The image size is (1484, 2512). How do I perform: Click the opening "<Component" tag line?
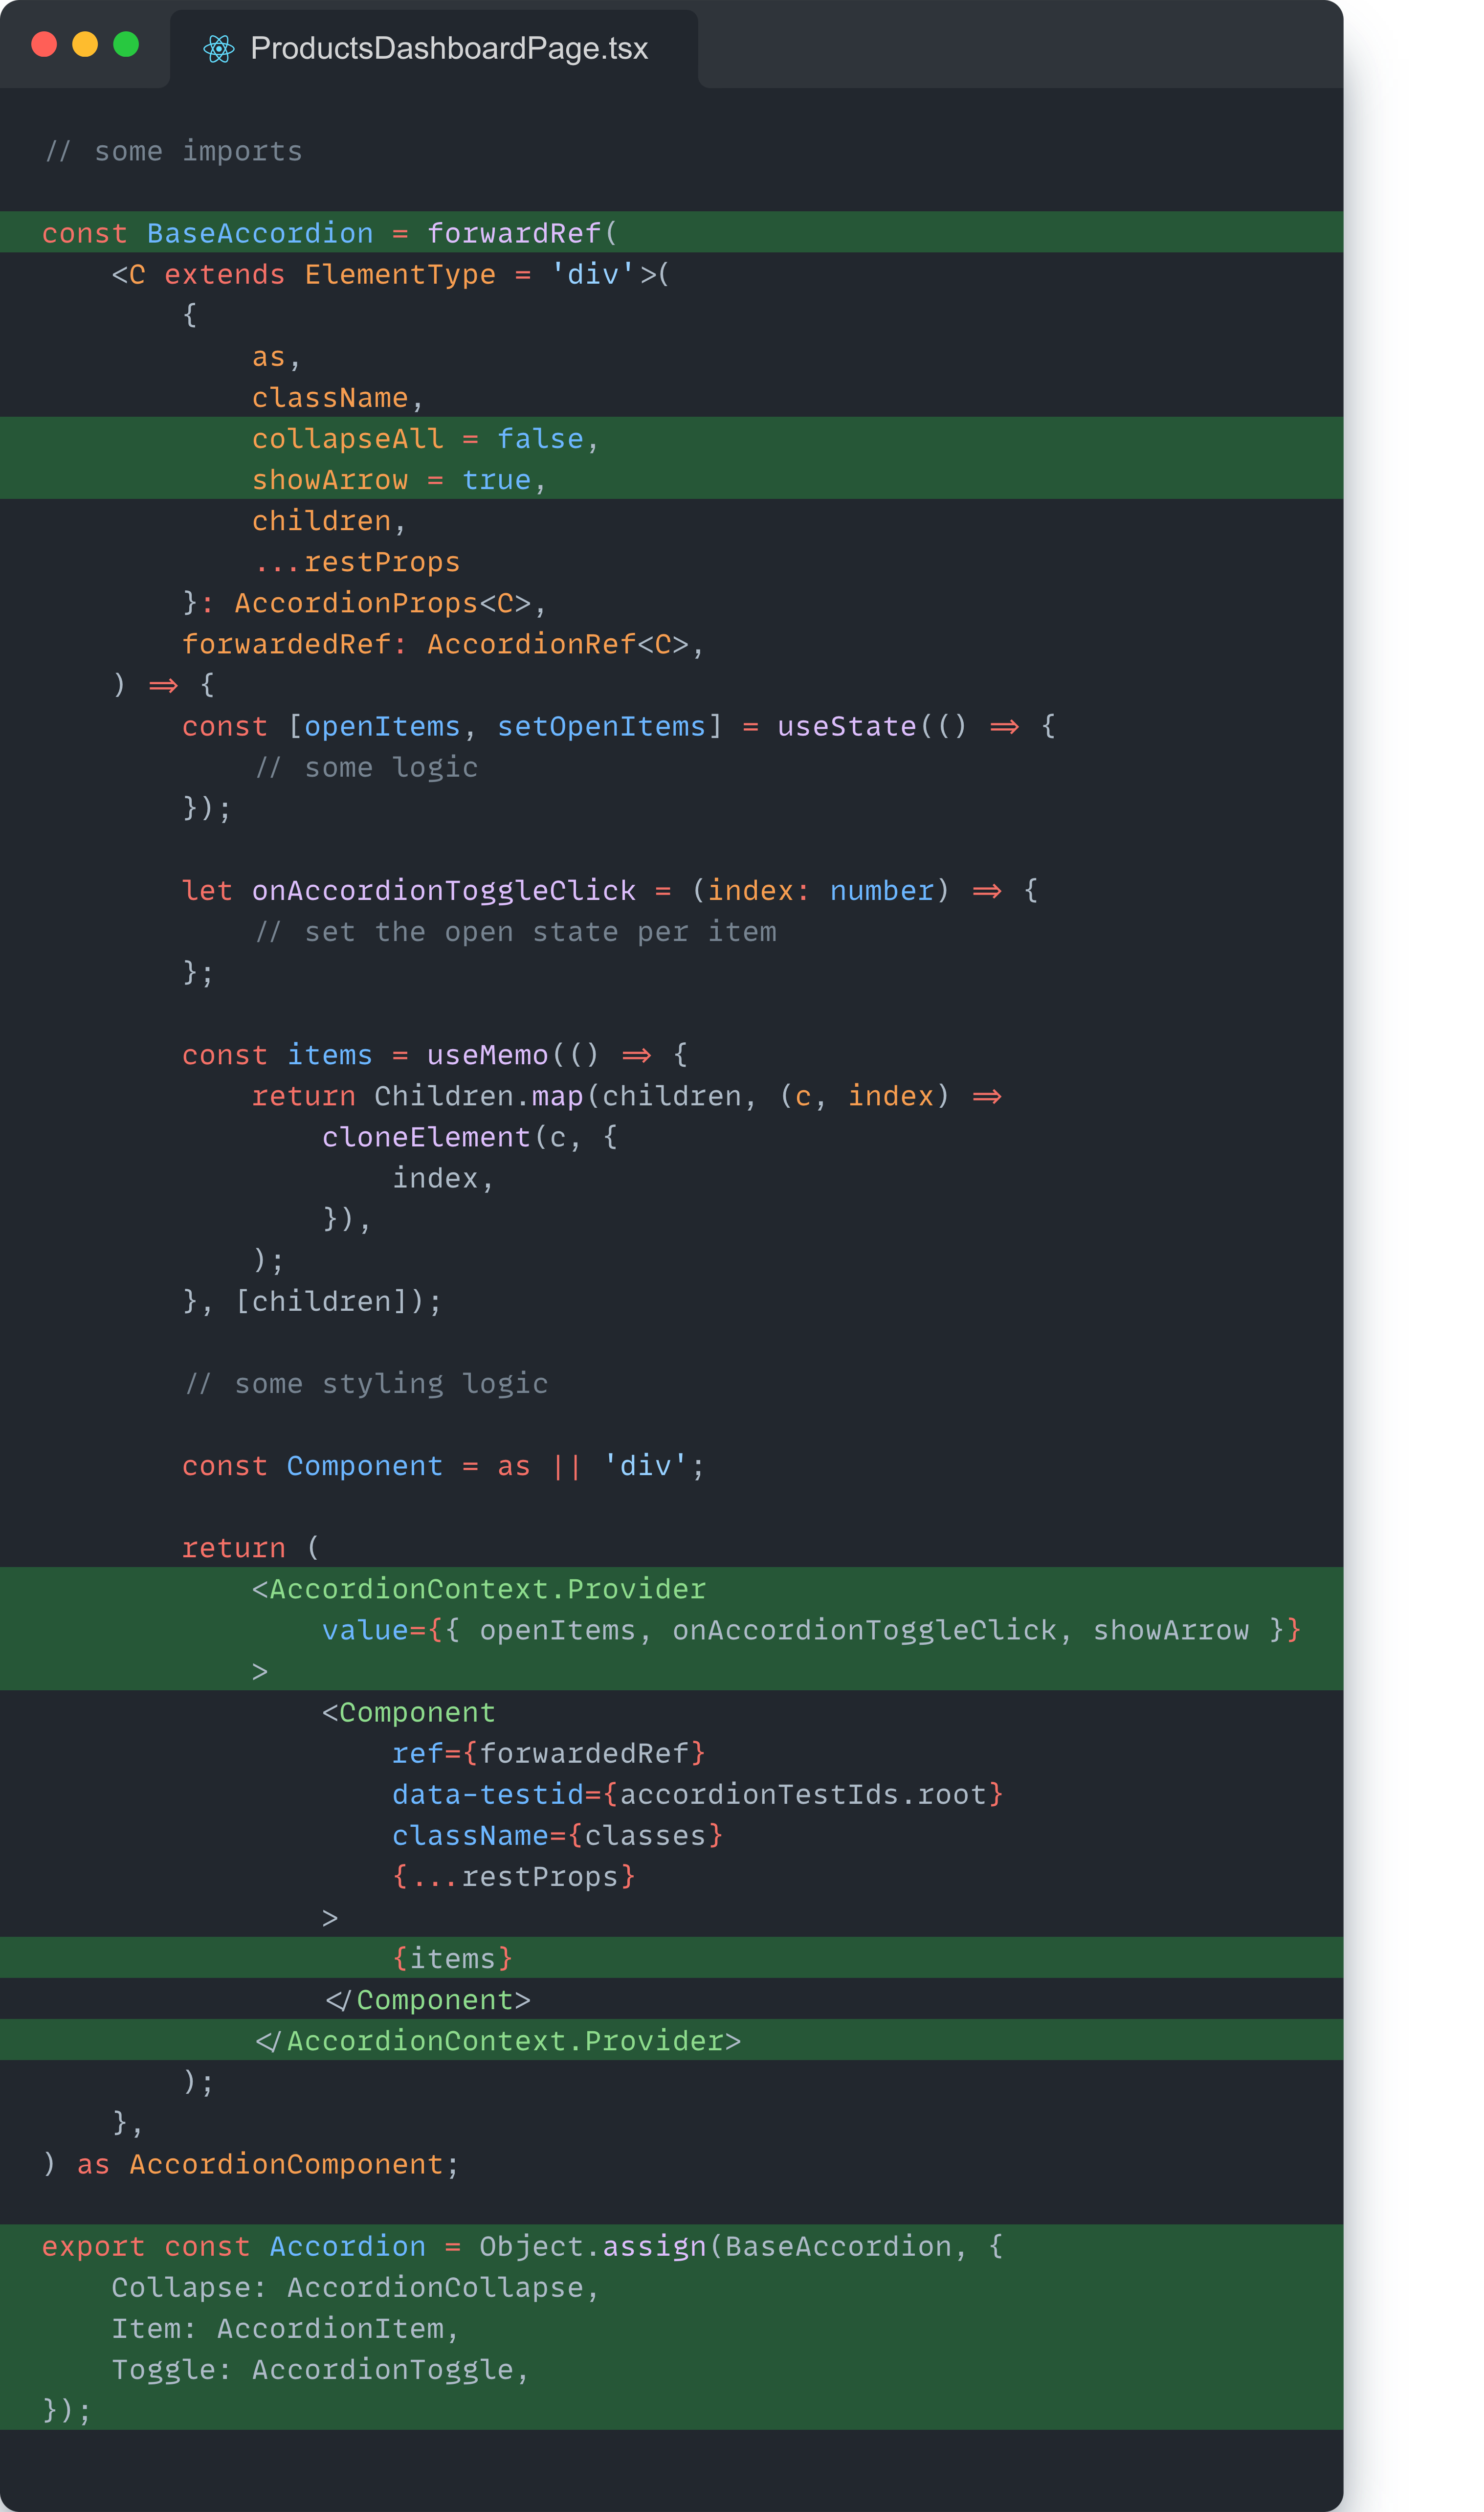(408, 1712)
